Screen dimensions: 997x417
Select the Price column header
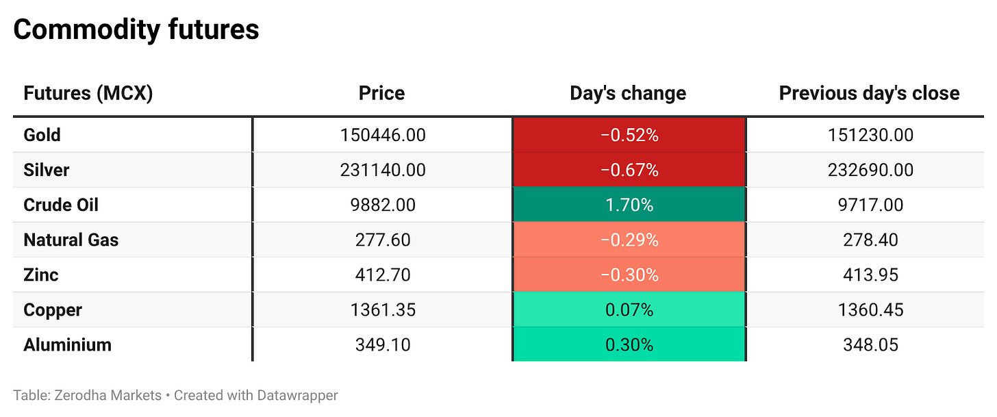(382, 93)
